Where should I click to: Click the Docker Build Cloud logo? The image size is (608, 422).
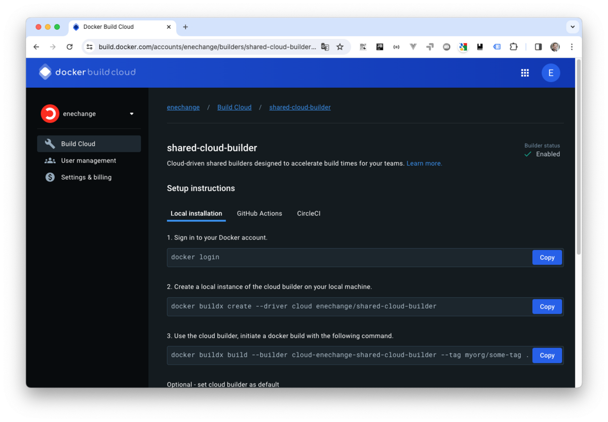[87, 72]
